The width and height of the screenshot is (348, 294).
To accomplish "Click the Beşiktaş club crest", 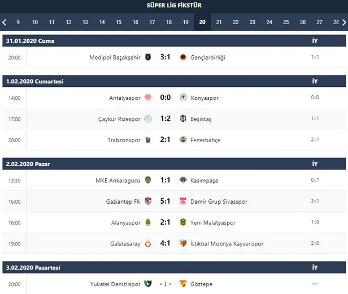I will click(x=182, y=119).
